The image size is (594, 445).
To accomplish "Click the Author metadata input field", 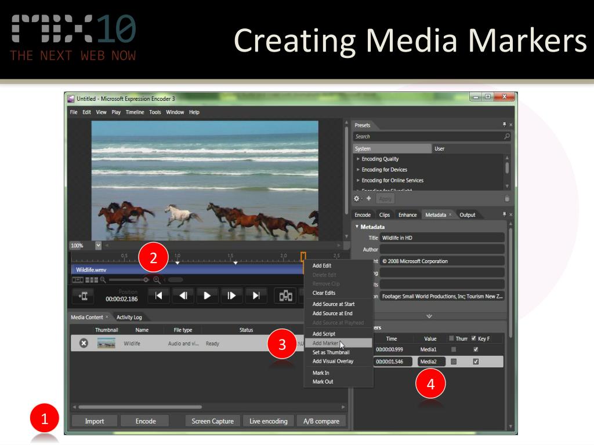I will (442, 249).
